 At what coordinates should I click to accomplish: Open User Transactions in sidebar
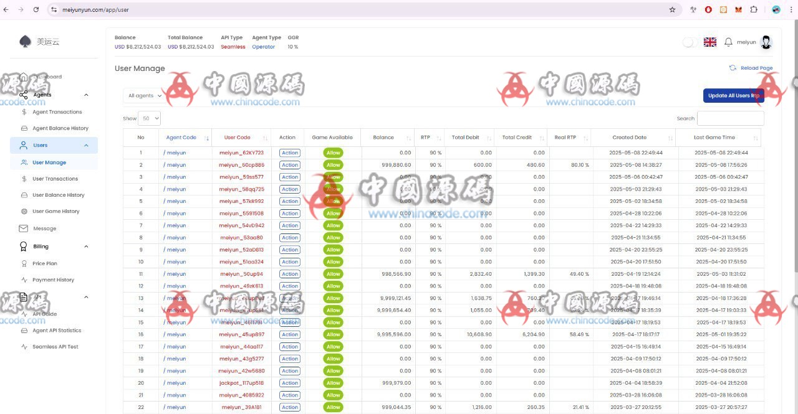[x=55, y=179]
